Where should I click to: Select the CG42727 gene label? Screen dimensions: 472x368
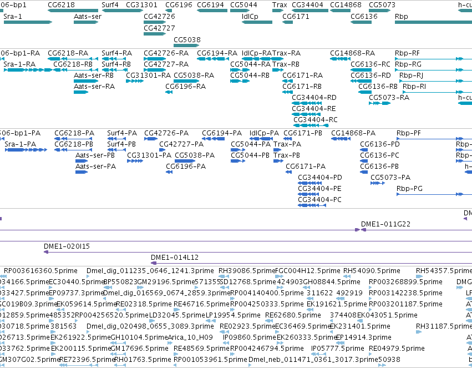coord(159,28)
